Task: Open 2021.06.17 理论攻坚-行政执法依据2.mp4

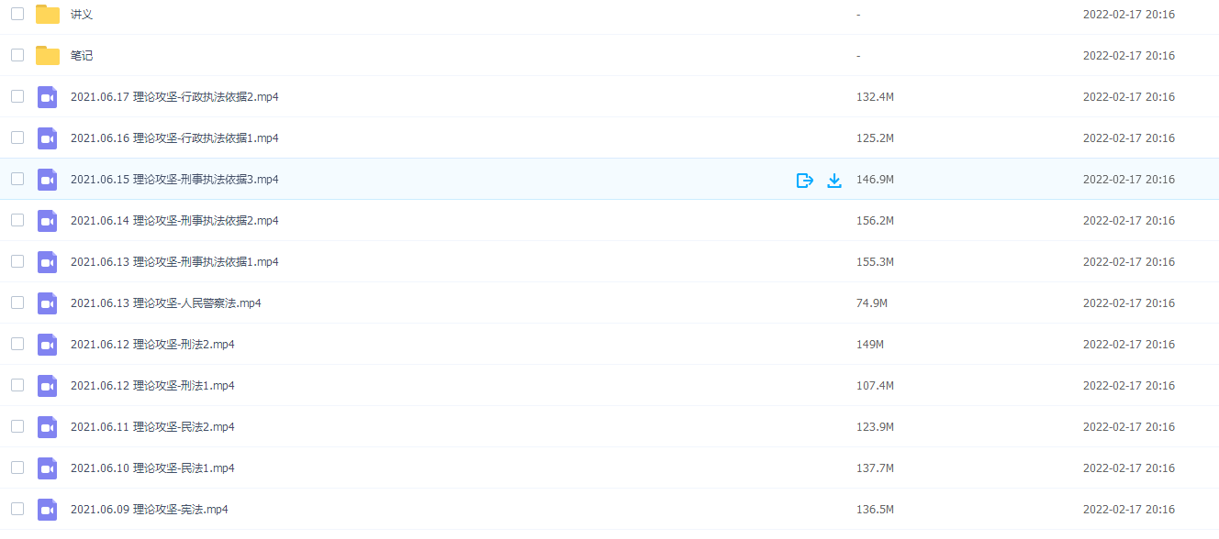Action: [x=174, y=97]
